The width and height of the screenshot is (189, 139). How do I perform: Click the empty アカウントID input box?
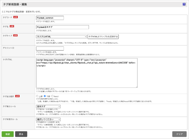tap(50, 48)
